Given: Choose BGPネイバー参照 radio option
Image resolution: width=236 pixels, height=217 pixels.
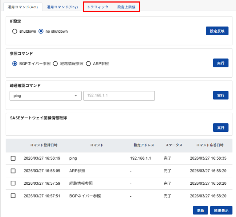Looking at the screenshot, I should [x=15, y=64].
